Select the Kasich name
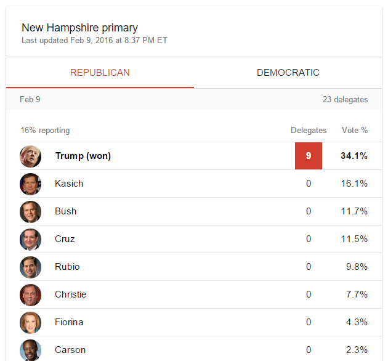Image resolution: width=388 pixels, height=361 pixels. (69, 184)
